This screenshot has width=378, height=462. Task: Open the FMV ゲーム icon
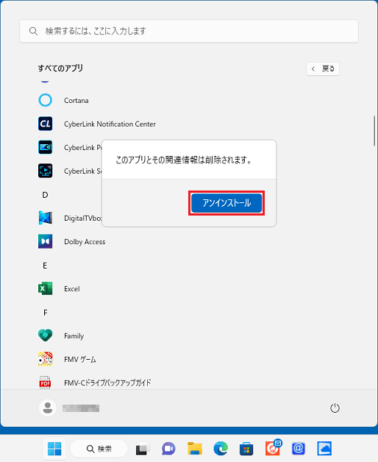46,359
